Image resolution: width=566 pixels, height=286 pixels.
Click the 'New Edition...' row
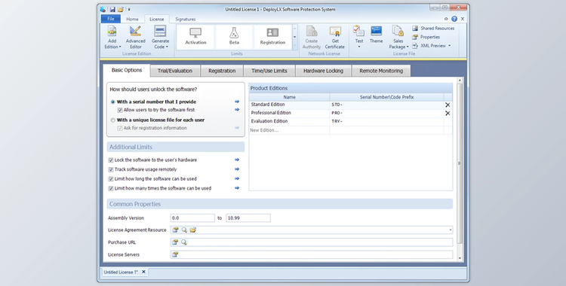[350, 130]
